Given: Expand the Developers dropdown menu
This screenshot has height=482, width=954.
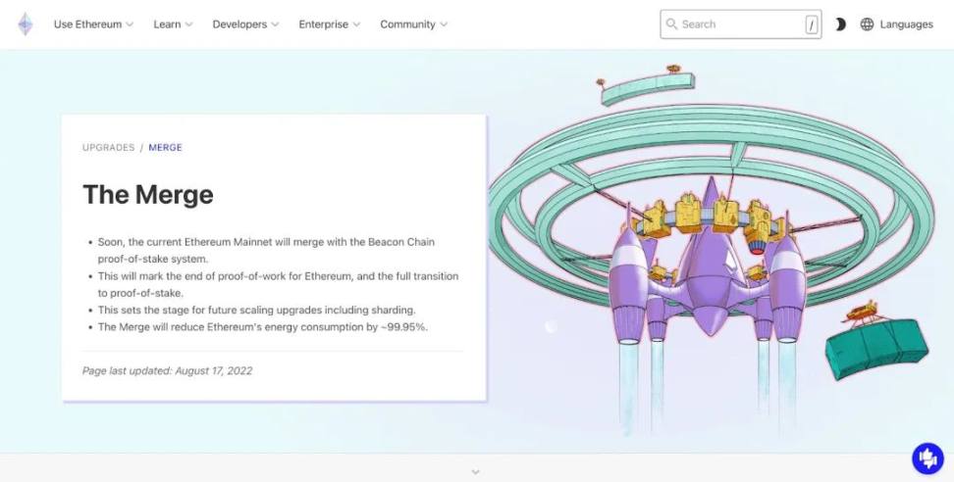Looking at the screenshot, I should (245, 24).
